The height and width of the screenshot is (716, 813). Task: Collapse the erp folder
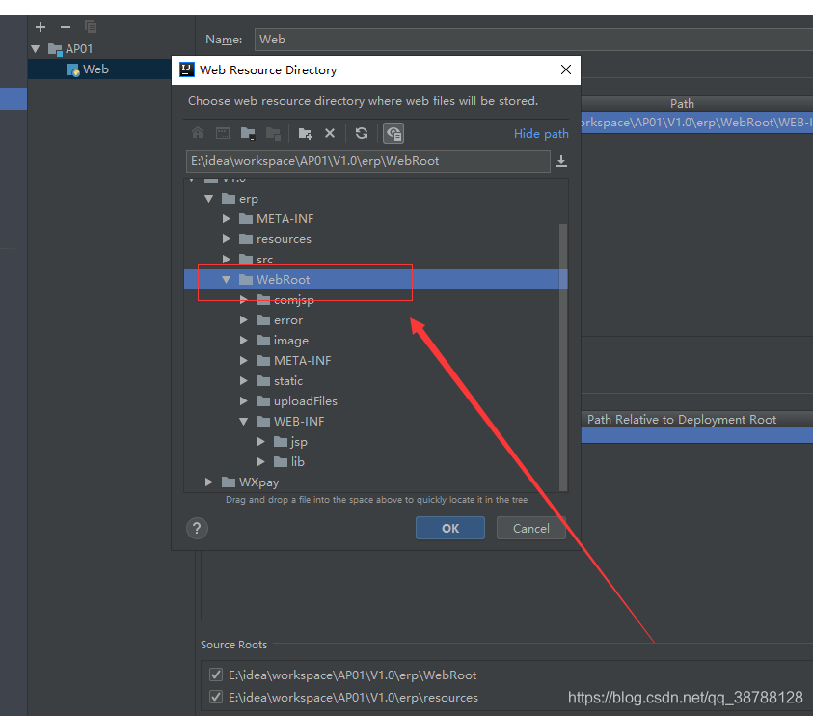(x=209, y=199)
